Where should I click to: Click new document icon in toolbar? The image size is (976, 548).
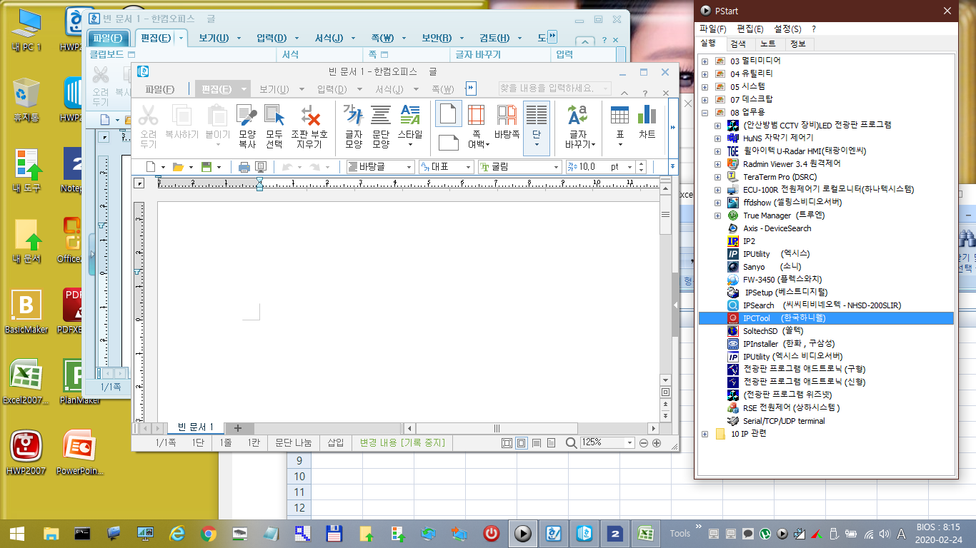click(151, 167)
